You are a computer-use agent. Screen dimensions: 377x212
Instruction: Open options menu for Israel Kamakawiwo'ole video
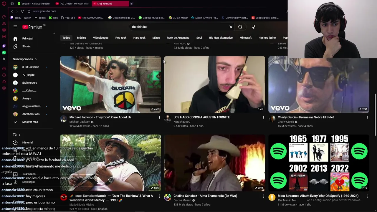(159, 196)
